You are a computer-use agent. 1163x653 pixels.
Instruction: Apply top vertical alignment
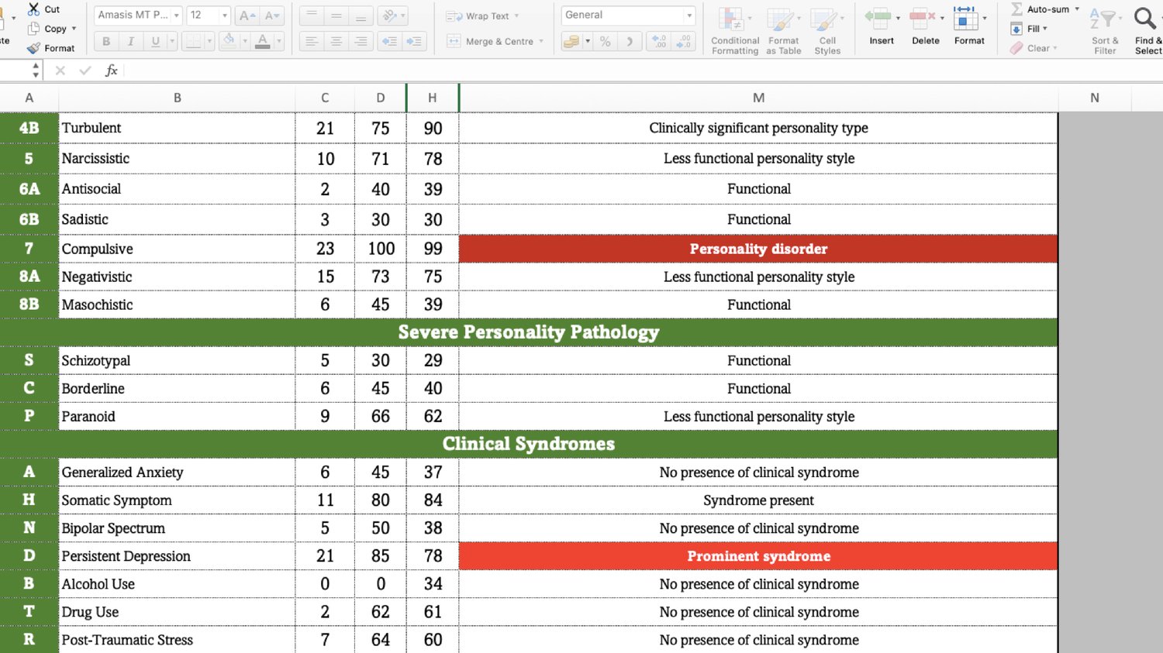pyautogui.click(x=312, y=15)
